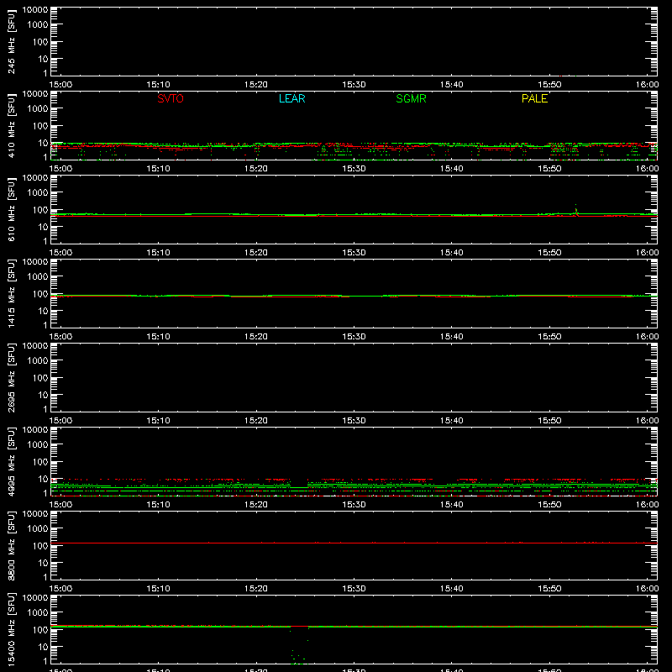Select the 15400 MHz [SFU] axis title

pyautogui.click(x=12, y=629)
